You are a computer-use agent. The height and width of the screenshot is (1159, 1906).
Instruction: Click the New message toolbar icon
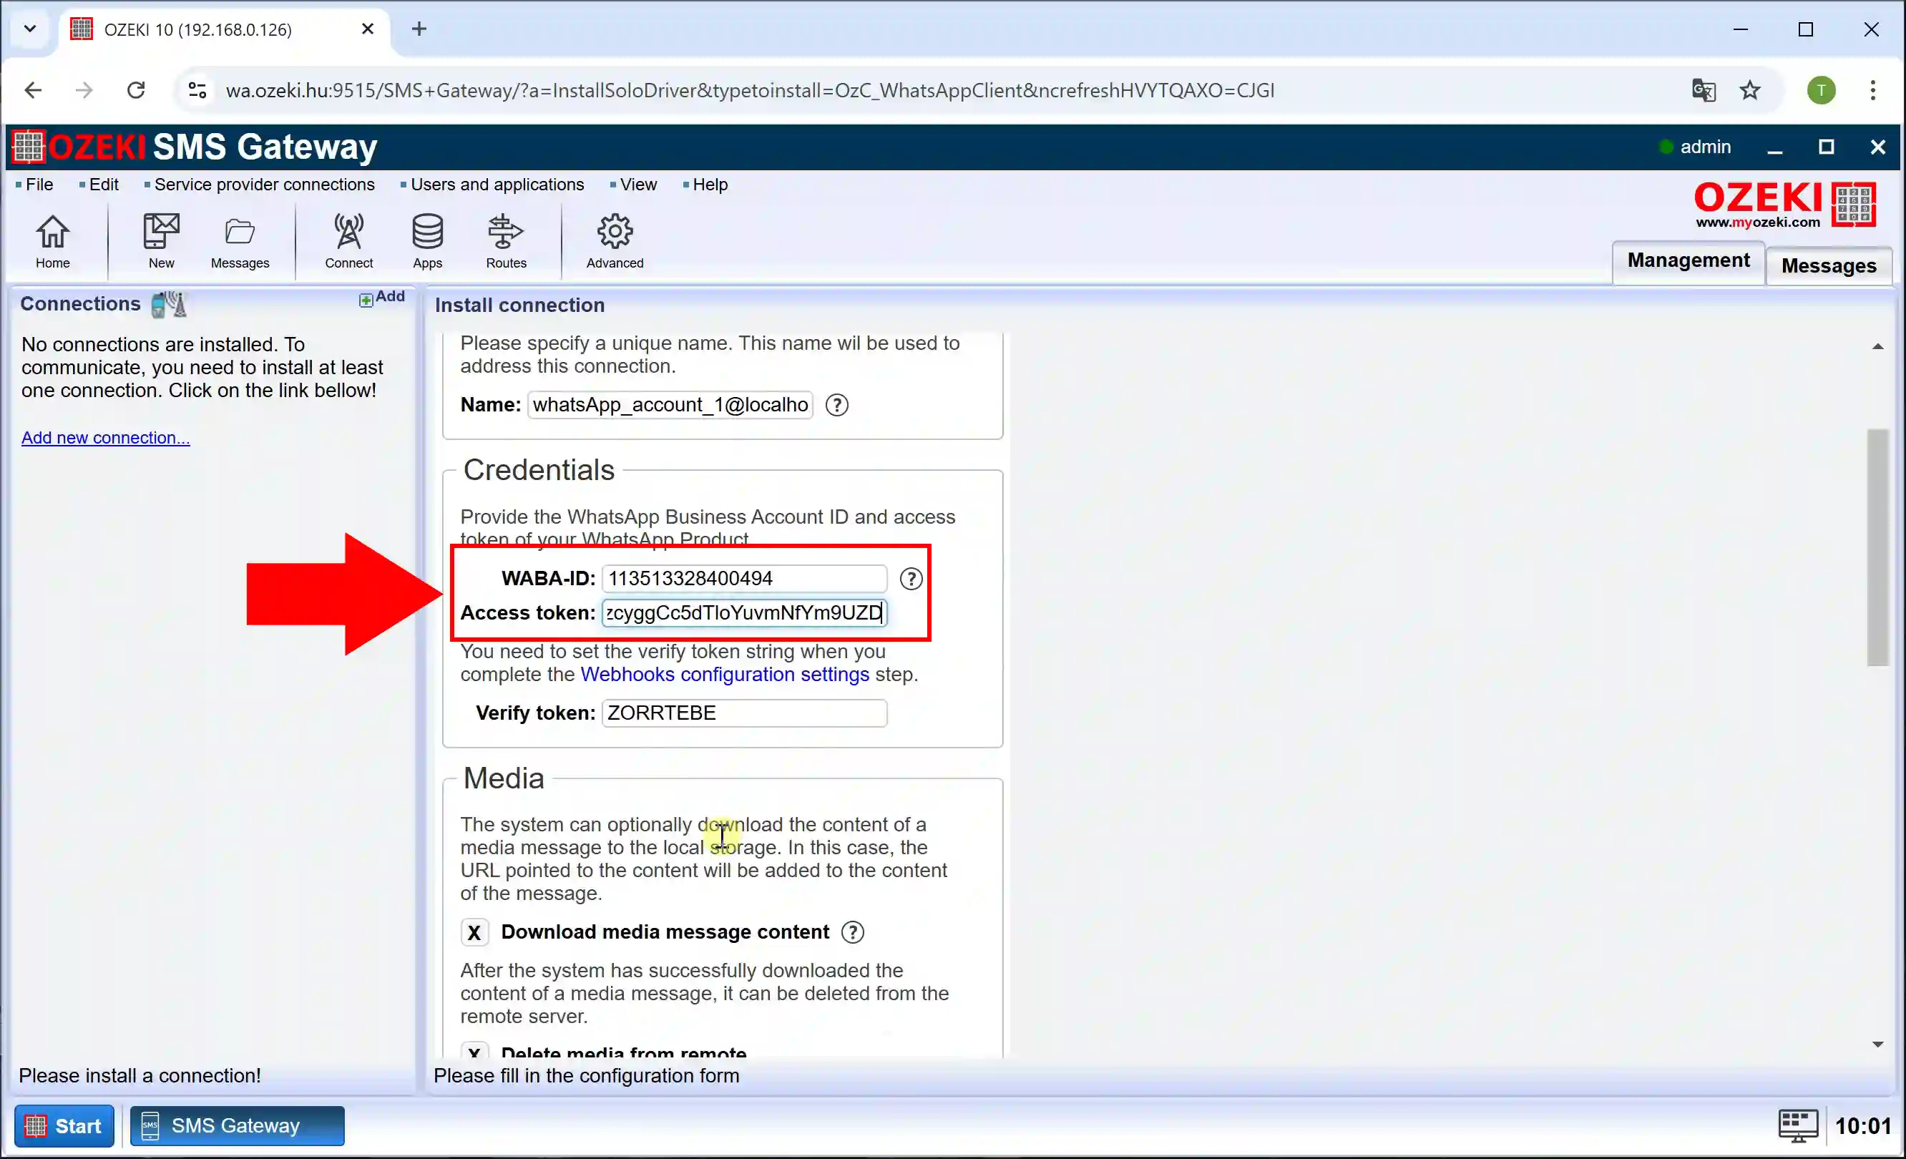[161, 240]
